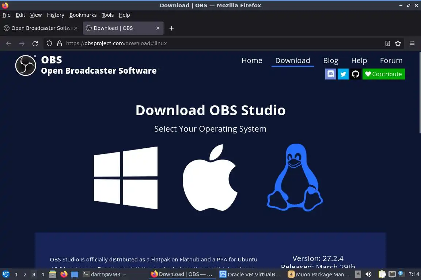
Task: Select Download | OBS taskbar window entry
Action: tap(182, 275)
